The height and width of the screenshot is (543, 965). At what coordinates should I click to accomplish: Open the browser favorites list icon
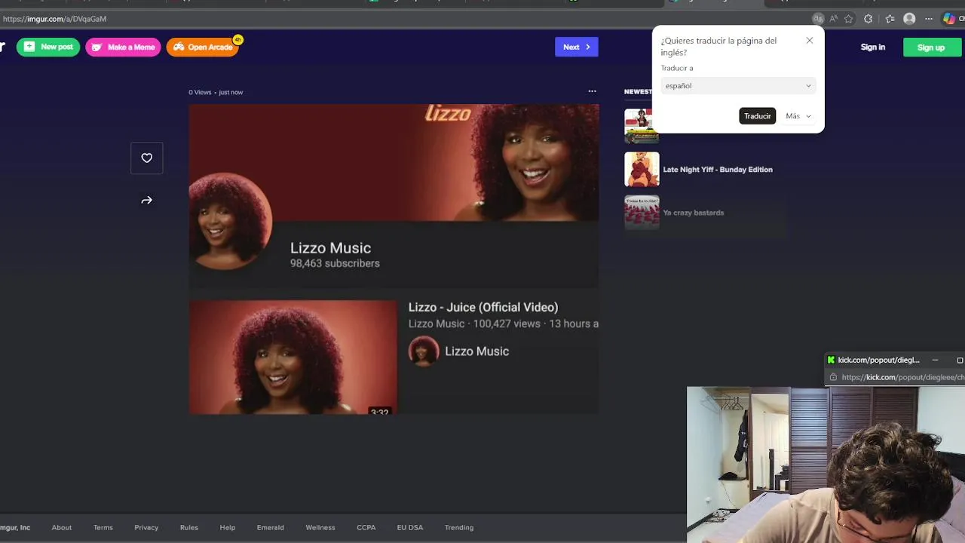[x=890, y=19]
